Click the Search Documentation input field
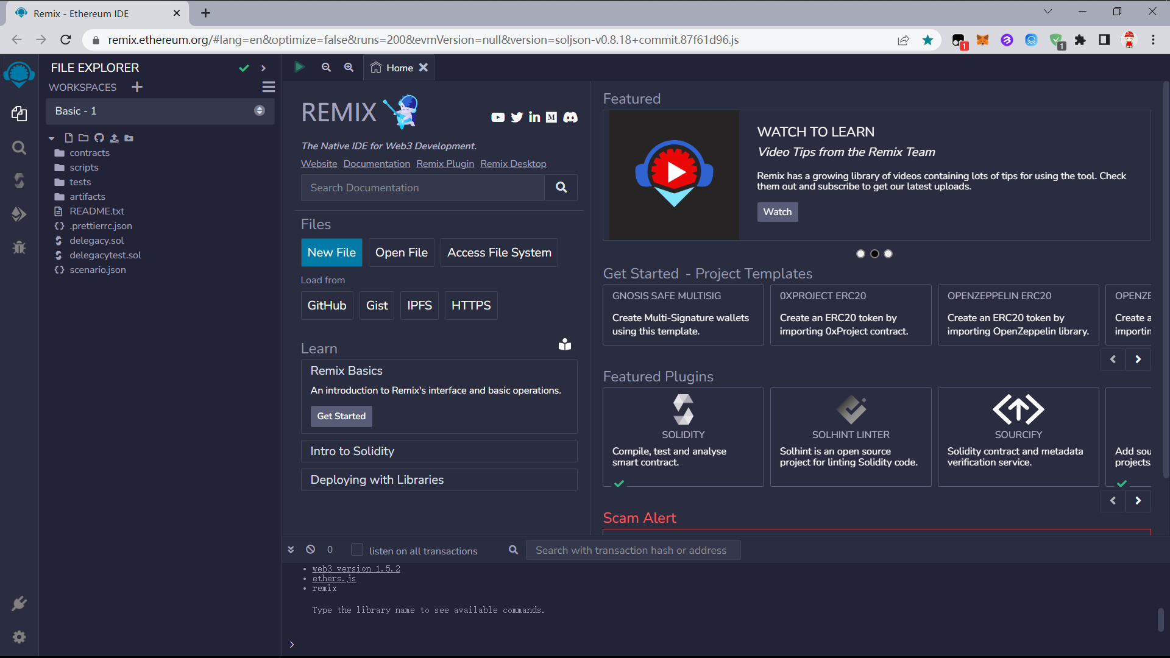 tap(422, 188)
